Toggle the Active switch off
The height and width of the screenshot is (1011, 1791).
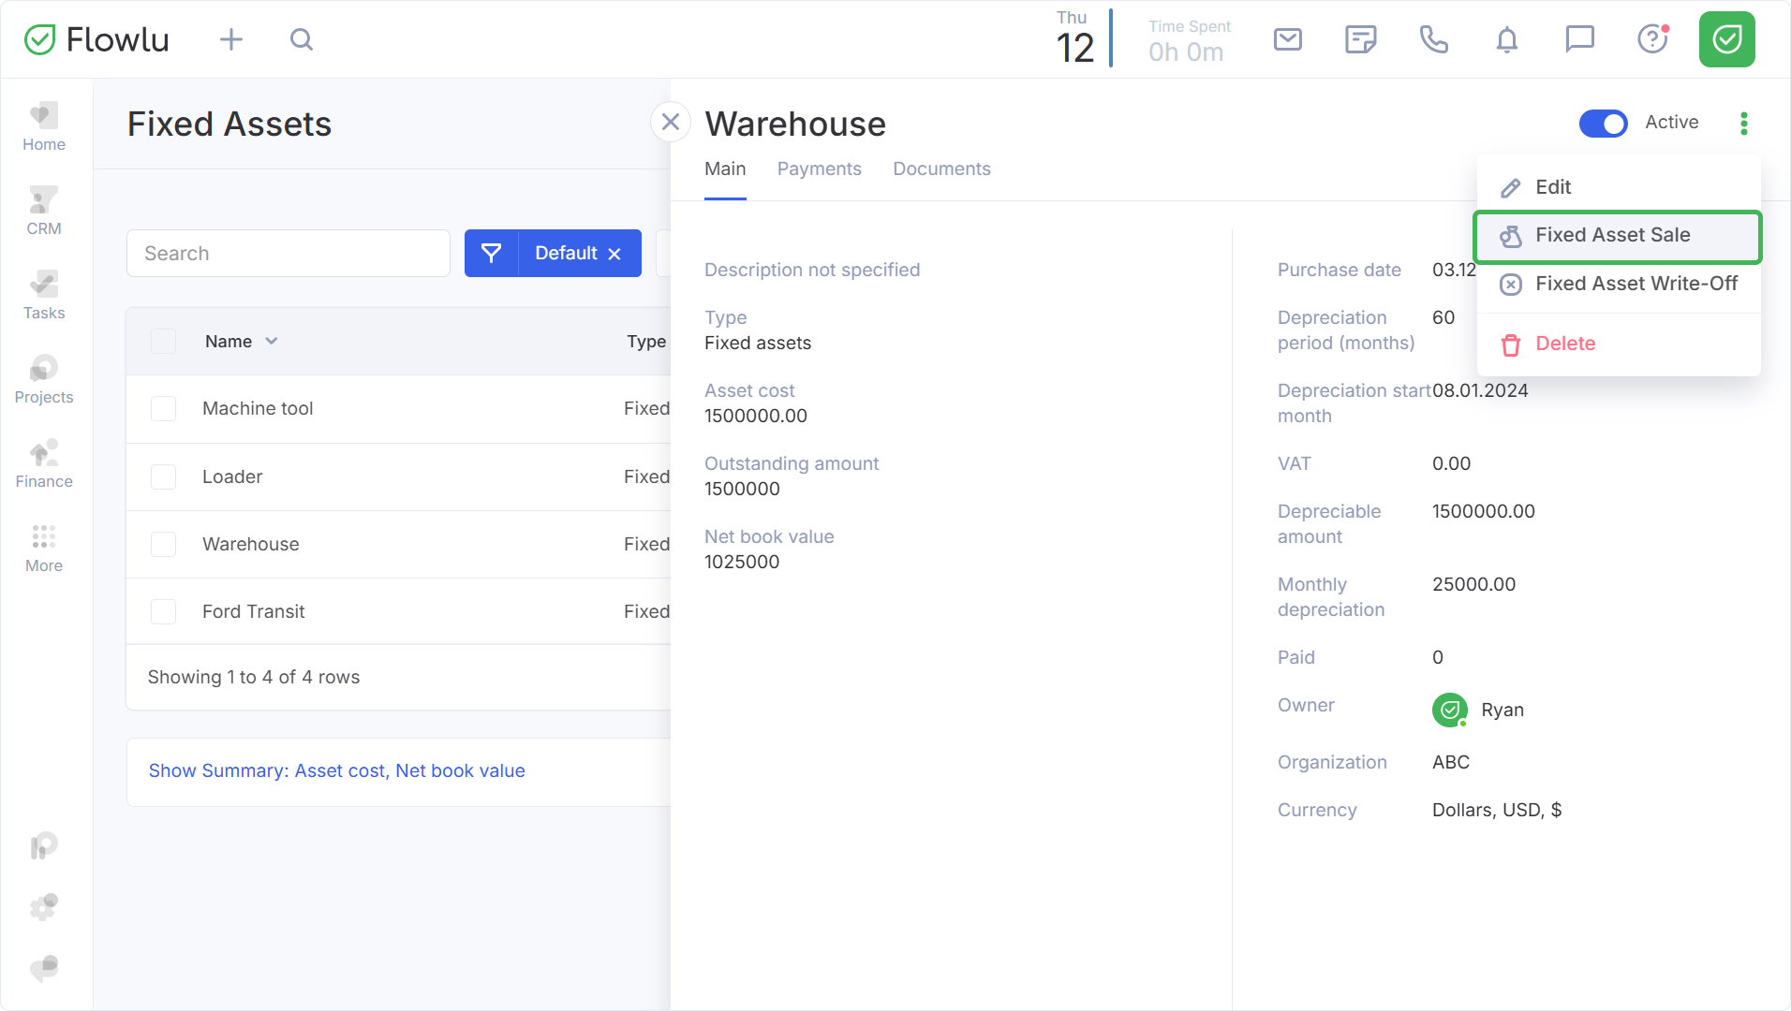pos(1603,123)
